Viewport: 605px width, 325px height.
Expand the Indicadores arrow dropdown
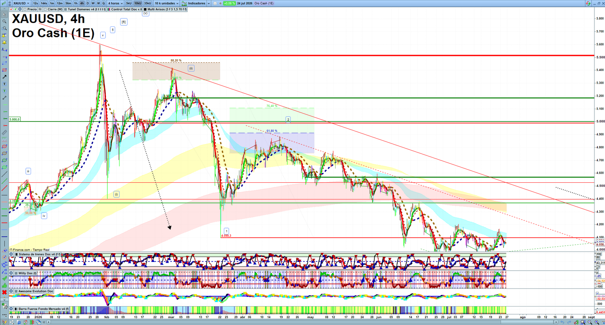pos(209,3)
